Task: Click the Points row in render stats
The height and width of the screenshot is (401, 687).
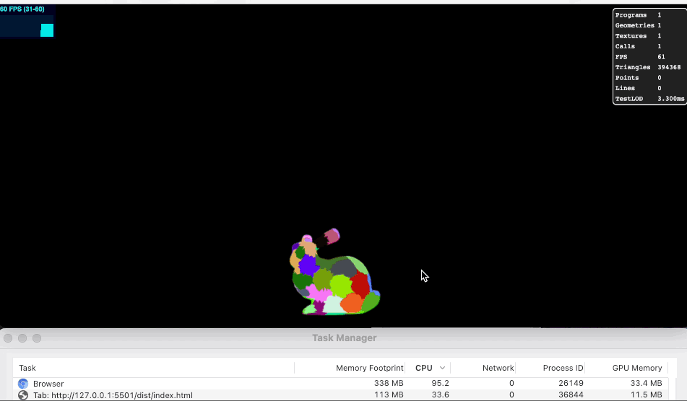Action: tap(649, 78)
